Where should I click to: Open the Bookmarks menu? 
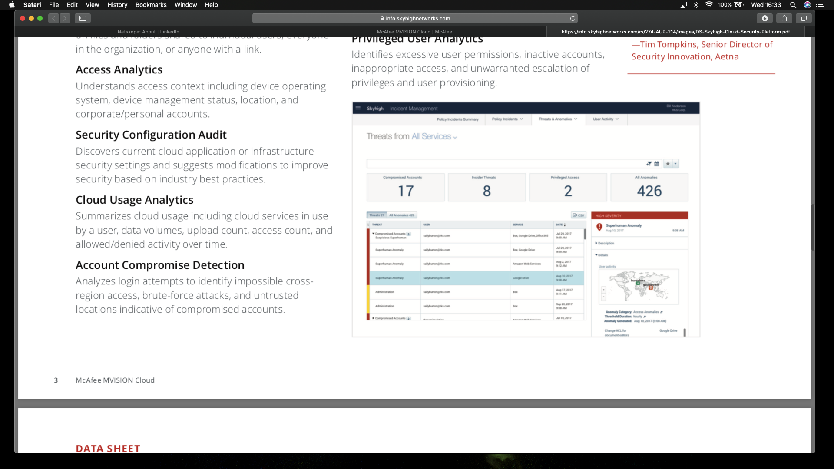pyautogui.click(x=151, y=5)
